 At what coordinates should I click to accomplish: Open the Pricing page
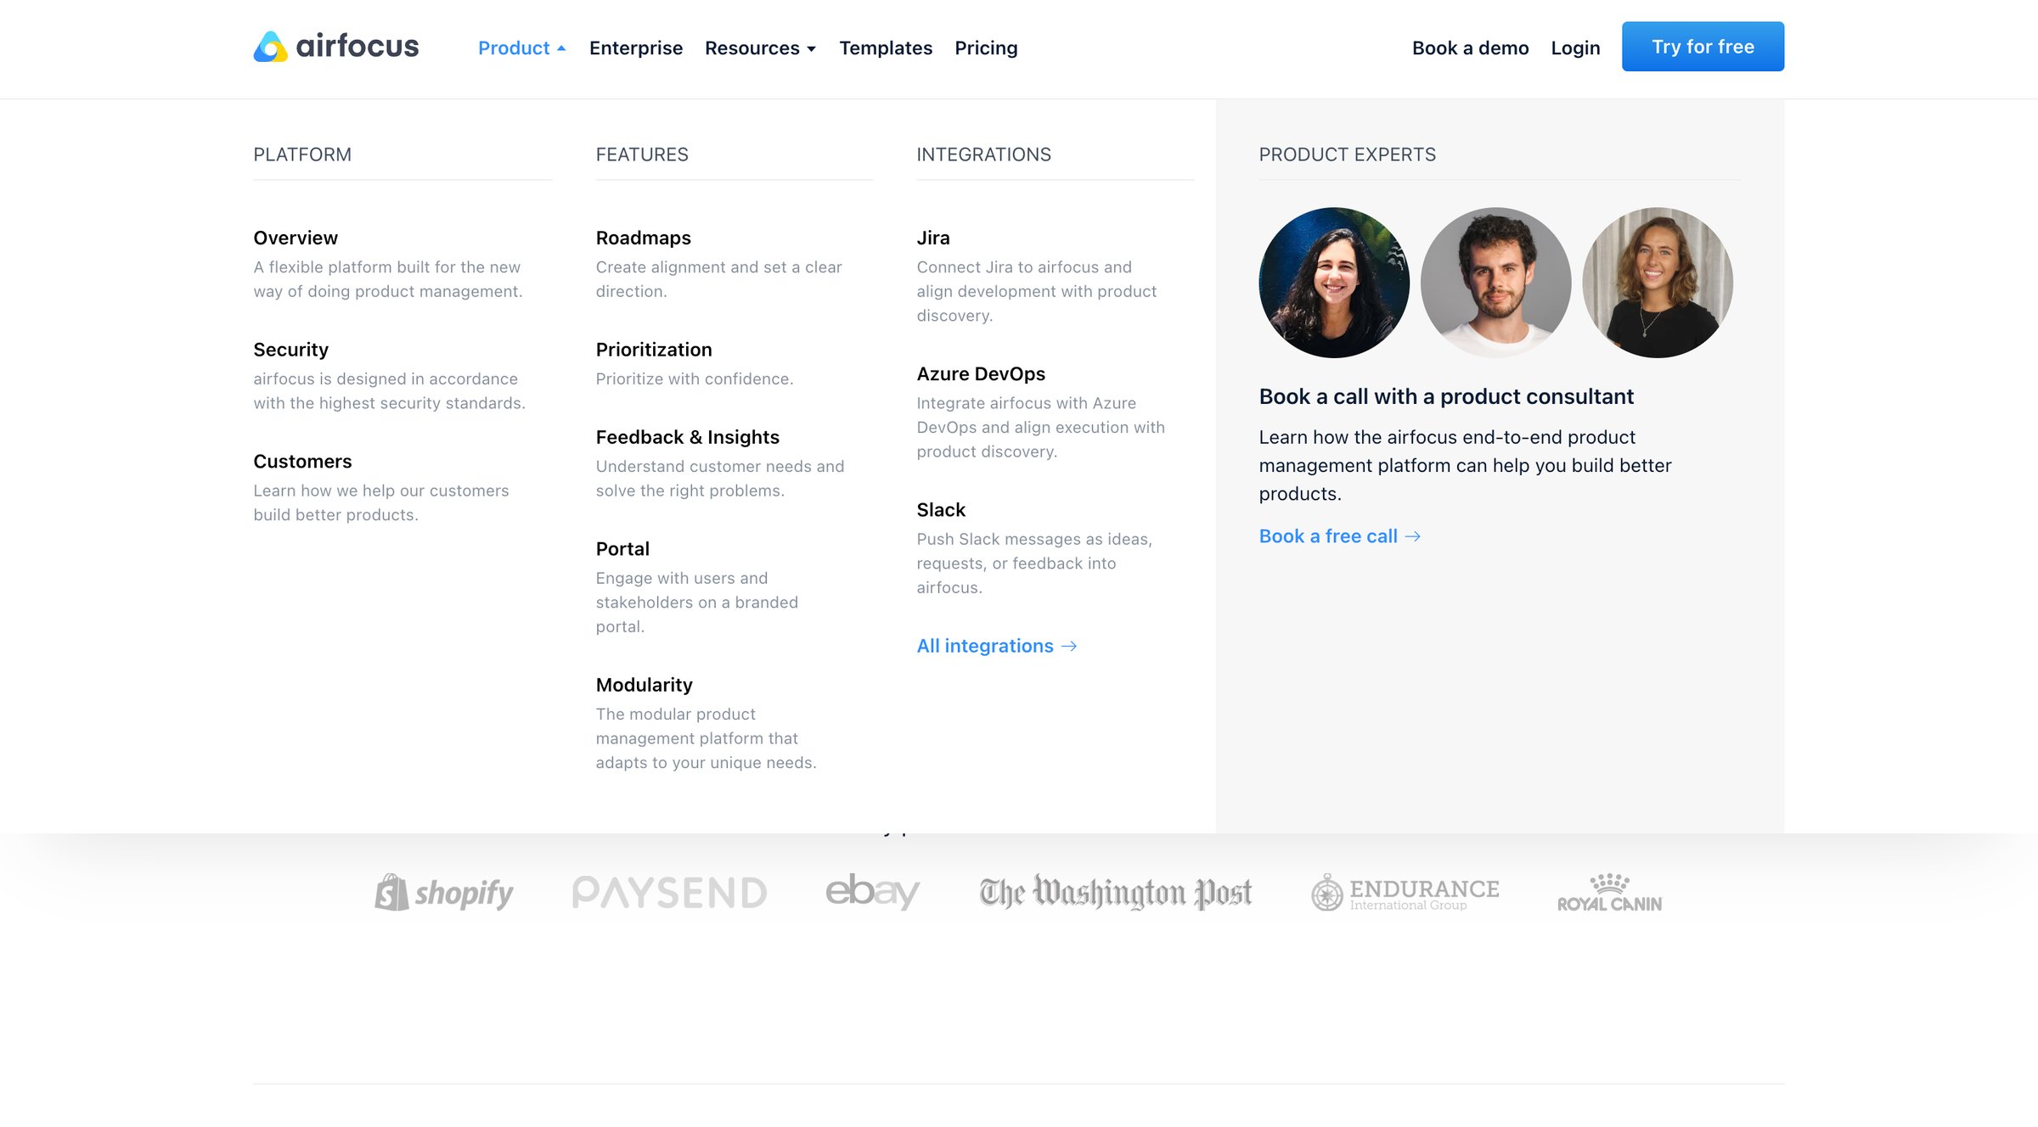point(986,48)
